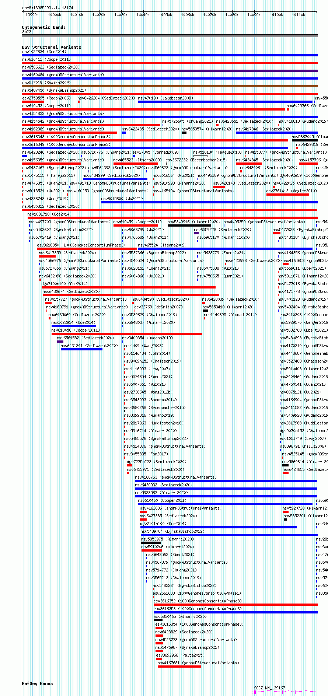
Task: Select nsv6434999 (Sedlazeck2020) label
Action: coord(112,175)
